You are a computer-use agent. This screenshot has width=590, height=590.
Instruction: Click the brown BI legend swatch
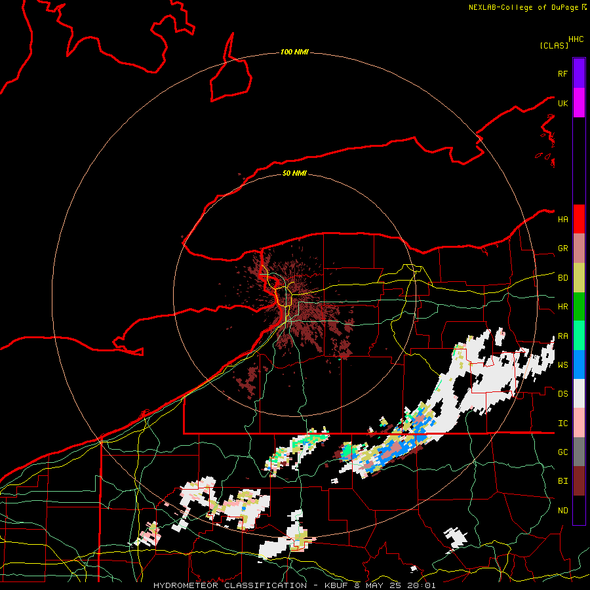[x=579, y=481]
